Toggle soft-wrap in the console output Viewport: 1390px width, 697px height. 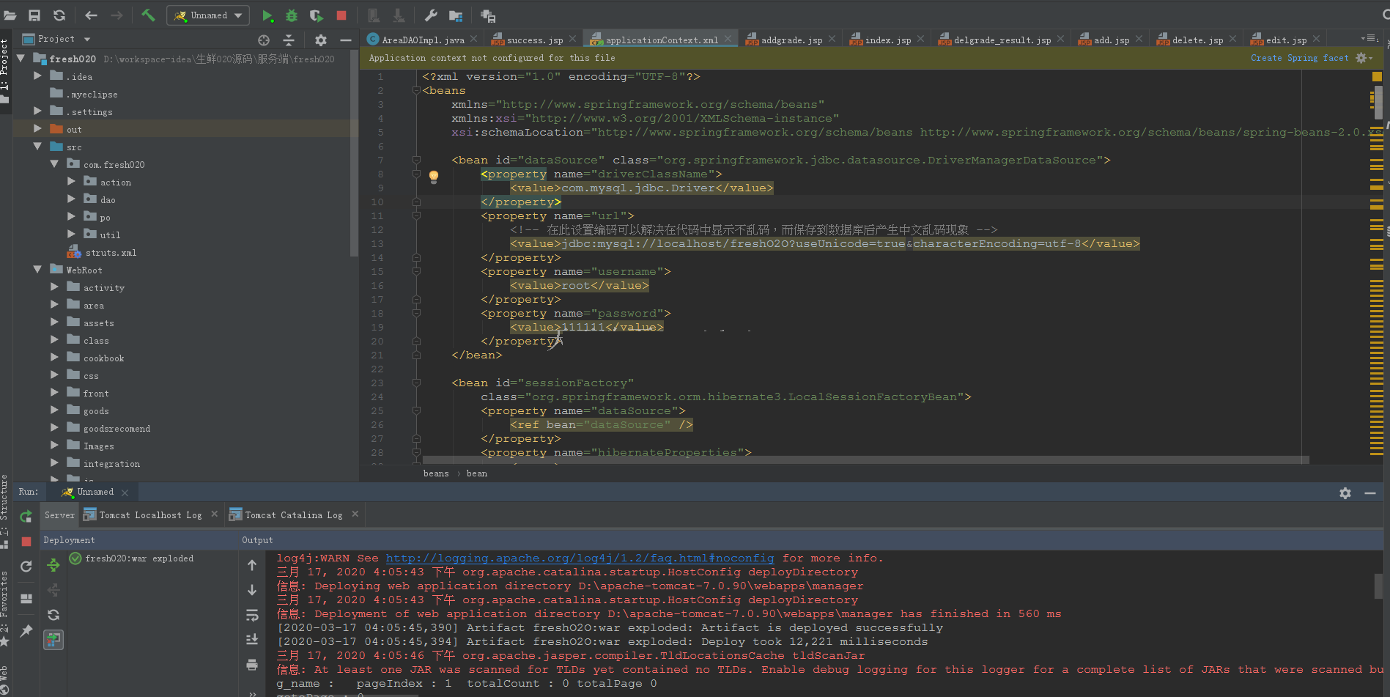pyautogui.click(x=252, y=615)
